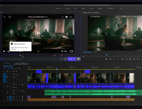Screen dimensions: 142x109
Task: Play the Program monitor sequence
Action: [130, 59]
